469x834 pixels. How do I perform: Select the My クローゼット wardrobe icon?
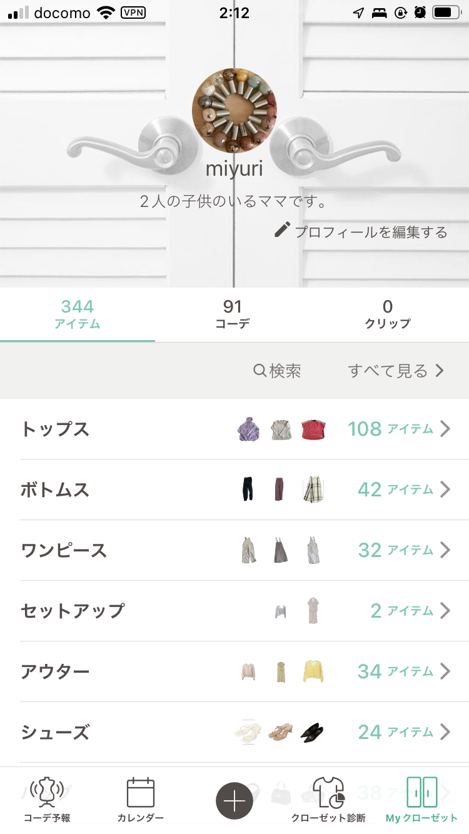tap(421, 793)
